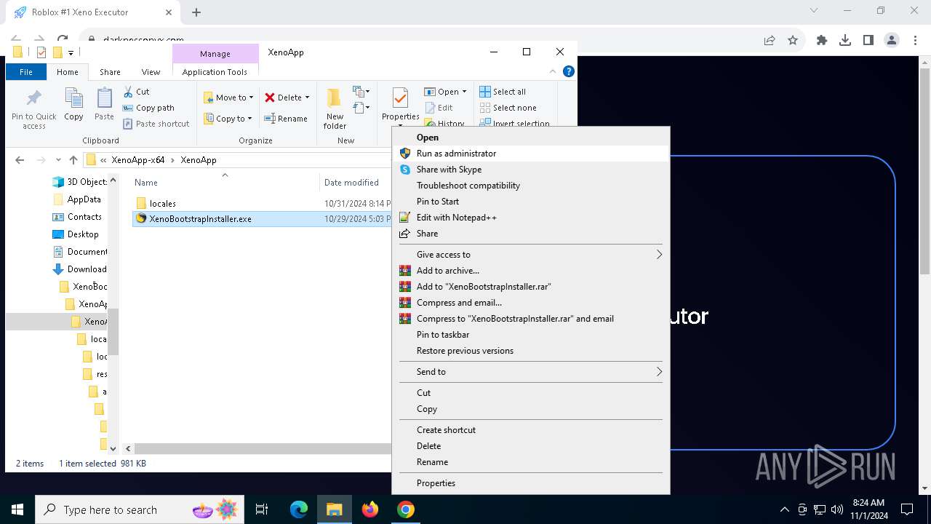The width and height of the screenshot is (931, 524).
Task: Switch to the Share ribbon tab
Action: (x=110, y=72)
